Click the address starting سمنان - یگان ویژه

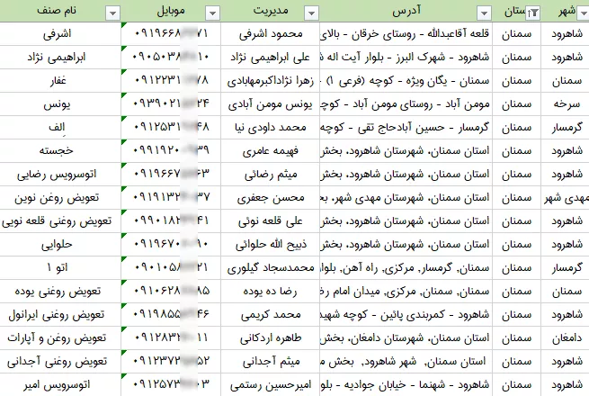(406, 81)
